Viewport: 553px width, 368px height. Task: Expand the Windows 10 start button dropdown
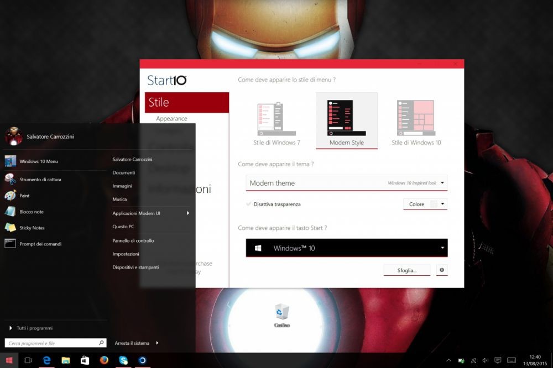pos(347,248)
